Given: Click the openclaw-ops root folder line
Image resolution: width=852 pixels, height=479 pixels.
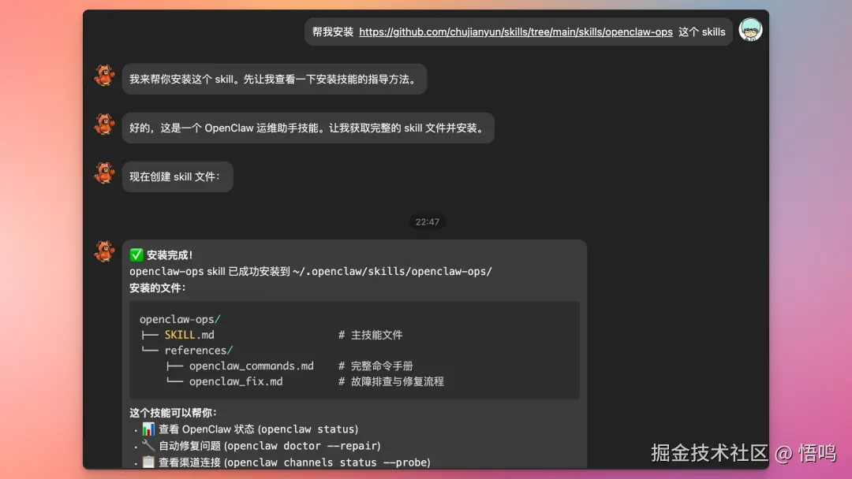Looking at the screenshot, I should pos(180,319).
